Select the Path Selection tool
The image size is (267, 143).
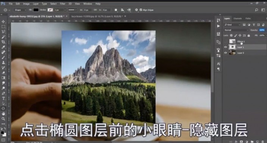click(x=3, y=103)
